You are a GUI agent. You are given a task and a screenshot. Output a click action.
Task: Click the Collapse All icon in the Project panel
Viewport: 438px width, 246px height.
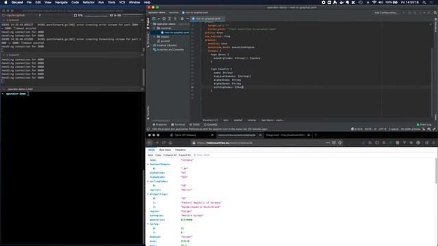175,18
